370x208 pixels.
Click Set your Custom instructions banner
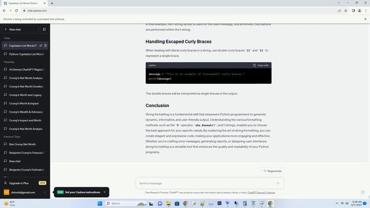coord(82,192)
